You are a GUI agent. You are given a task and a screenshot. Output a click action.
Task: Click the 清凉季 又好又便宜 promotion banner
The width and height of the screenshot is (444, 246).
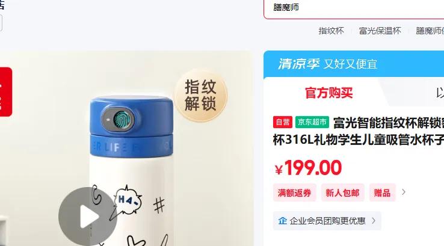click(x=354, y=64)
